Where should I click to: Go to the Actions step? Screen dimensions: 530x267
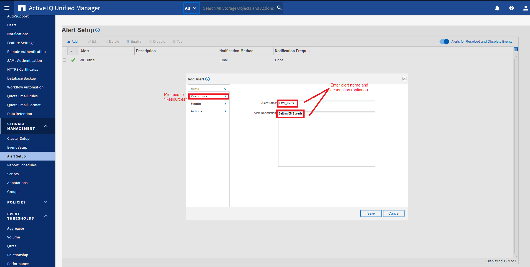(x=209, y=111)
